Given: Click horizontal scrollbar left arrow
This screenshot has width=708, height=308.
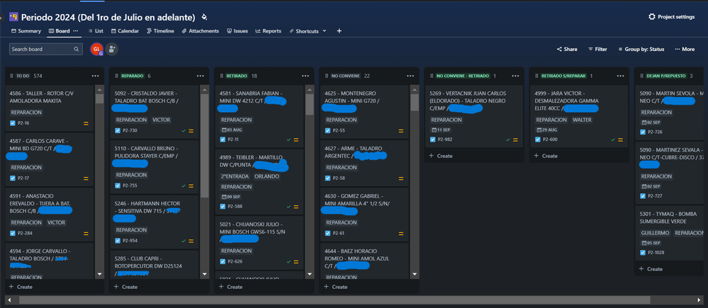Looking at the screenshot, I should (x=8, y=300).
